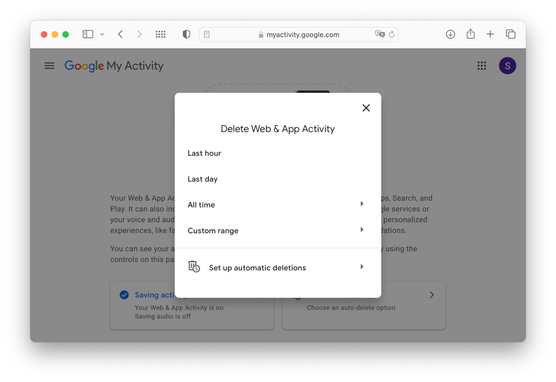Viewport: 556px width, 382px height.
Task: Click the lock icon in the address bar
Action: pos(261,35)
